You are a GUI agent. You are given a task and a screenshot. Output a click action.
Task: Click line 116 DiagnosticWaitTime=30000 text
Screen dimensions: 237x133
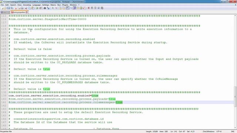(47, 19)
